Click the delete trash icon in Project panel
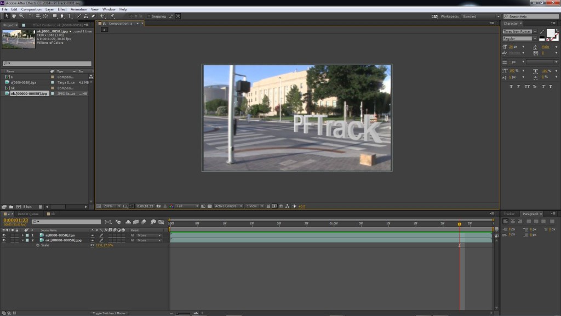The image size is (561, 316). 41,207
